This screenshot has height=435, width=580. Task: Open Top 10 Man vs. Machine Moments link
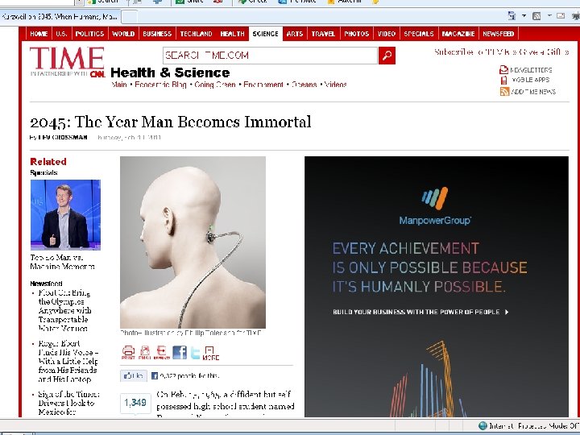[x=63, y=262]
